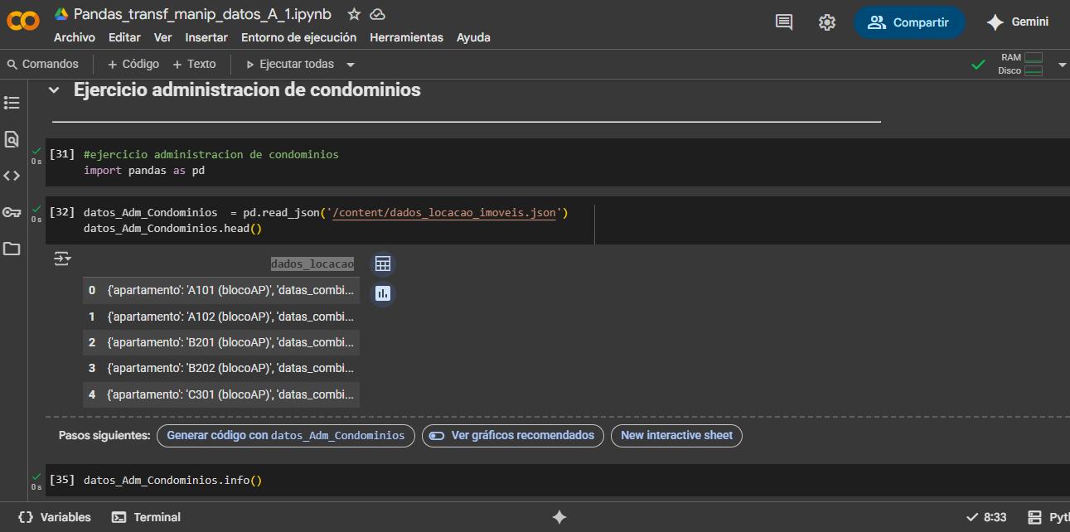Screen dimensions: 1070x532
Task: Select row 1 with apartamento A102
Action: (221, 317)
